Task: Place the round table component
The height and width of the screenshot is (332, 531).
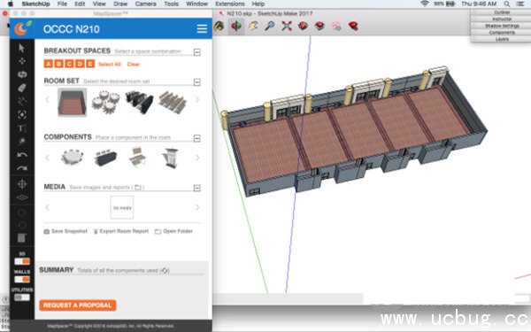Action: (73, 158)
